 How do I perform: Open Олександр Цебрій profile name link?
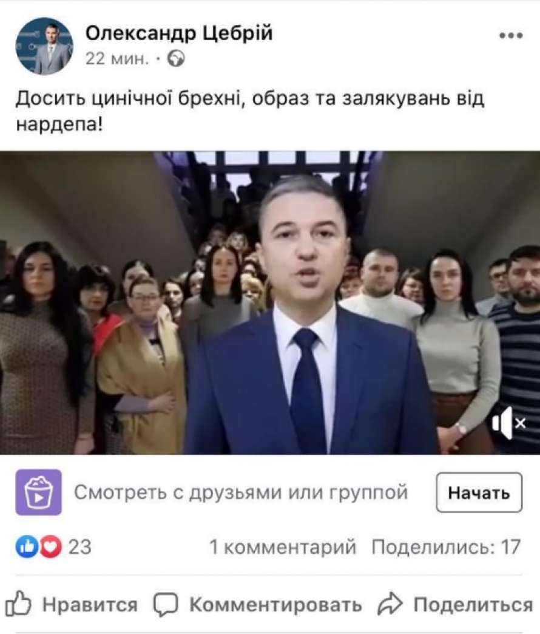pos(179,33)
